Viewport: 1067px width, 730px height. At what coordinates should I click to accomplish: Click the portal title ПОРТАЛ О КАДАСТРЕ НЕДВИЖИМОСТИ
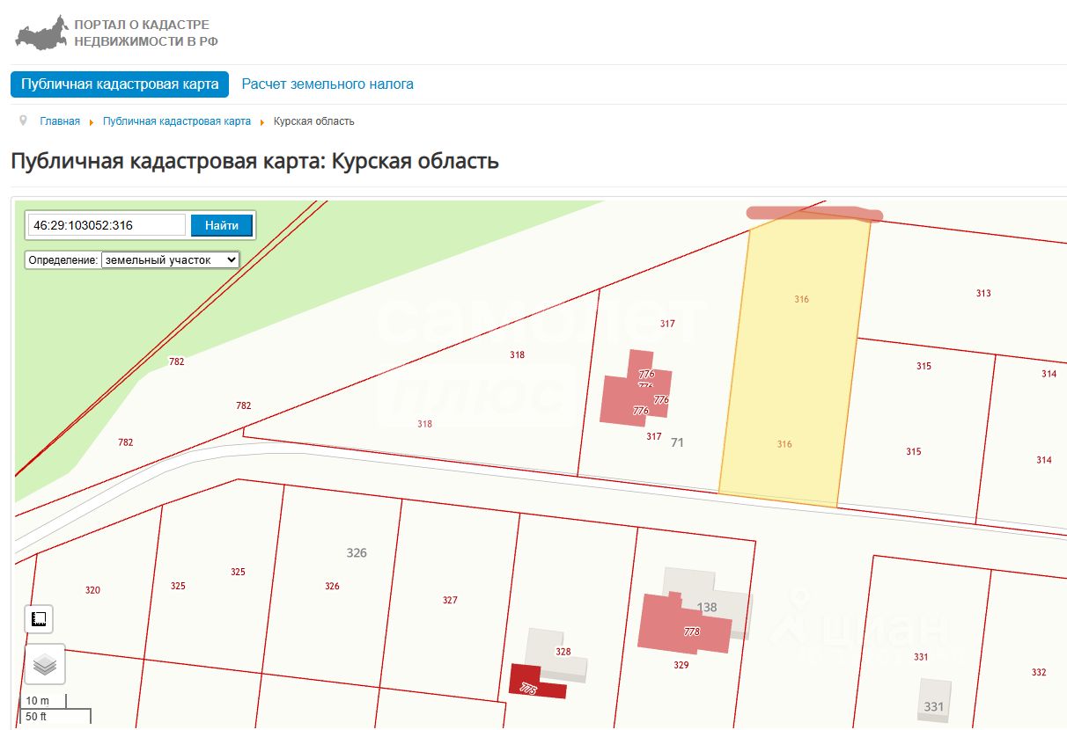coord(146,33)
